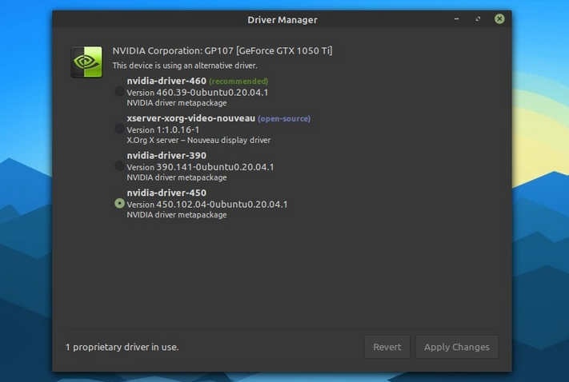Click nvidia-driver-450 name text
This screenshot has width=569, height=382.
(166, 193)
